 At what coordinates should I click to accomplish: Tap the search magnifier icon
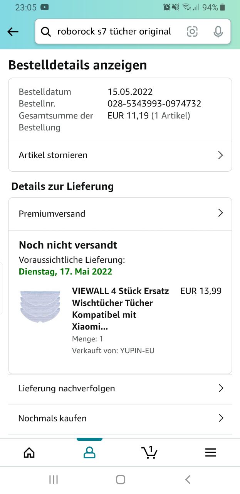(x=46, y=32)
